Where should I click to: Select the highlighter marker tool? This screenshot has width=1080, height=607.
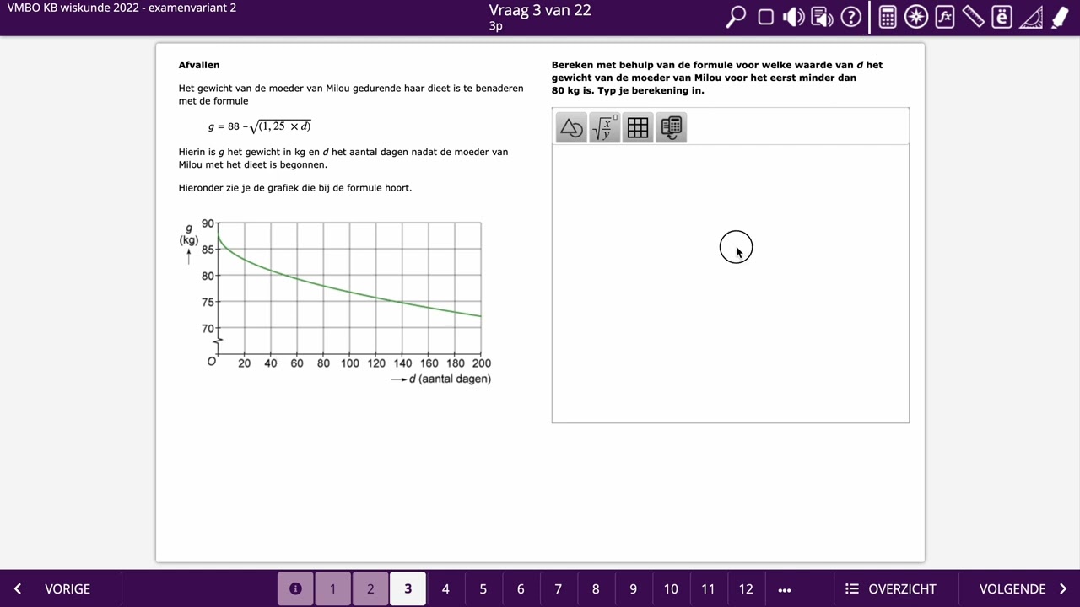(x=1060, y=17)
